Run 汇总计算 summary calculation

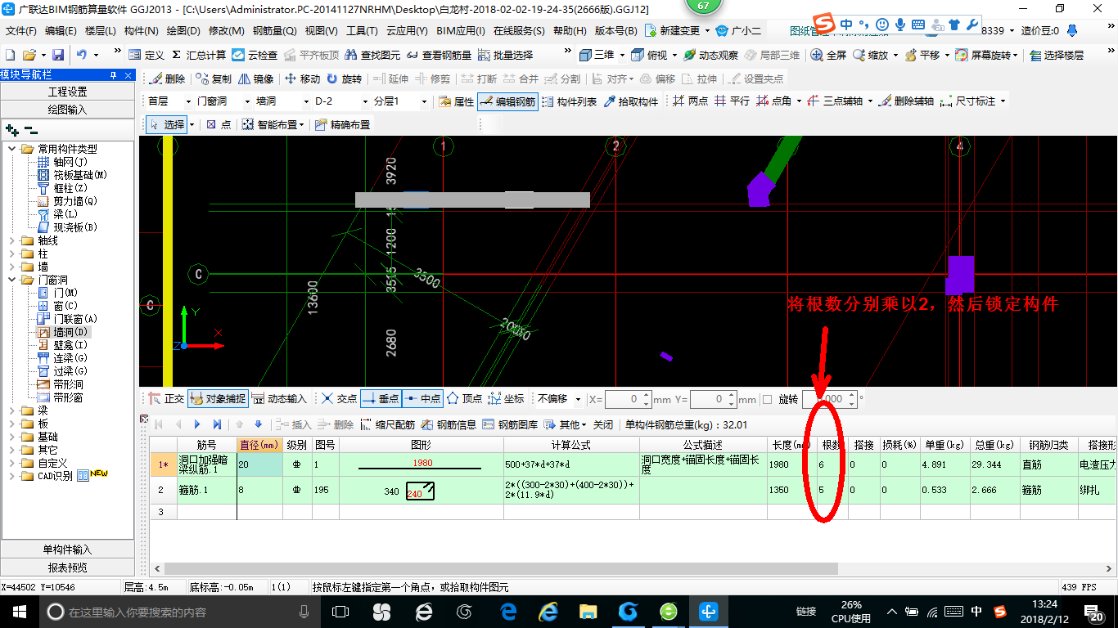(198, 55)
